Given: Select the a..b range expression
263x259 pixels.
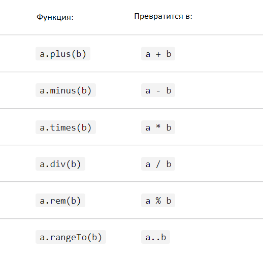Looking at the screenshot, I should click(155, 237).
